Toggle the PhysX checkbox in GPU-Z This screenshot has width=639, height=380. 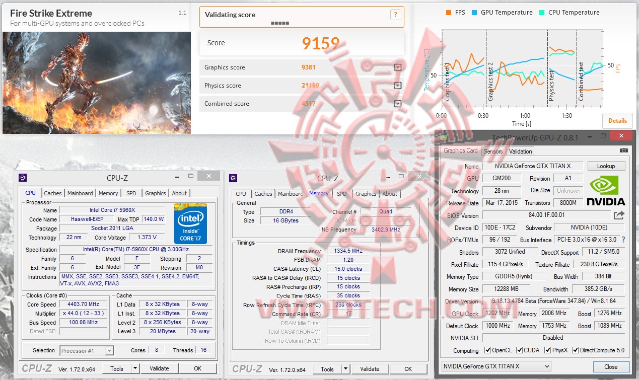547,350
